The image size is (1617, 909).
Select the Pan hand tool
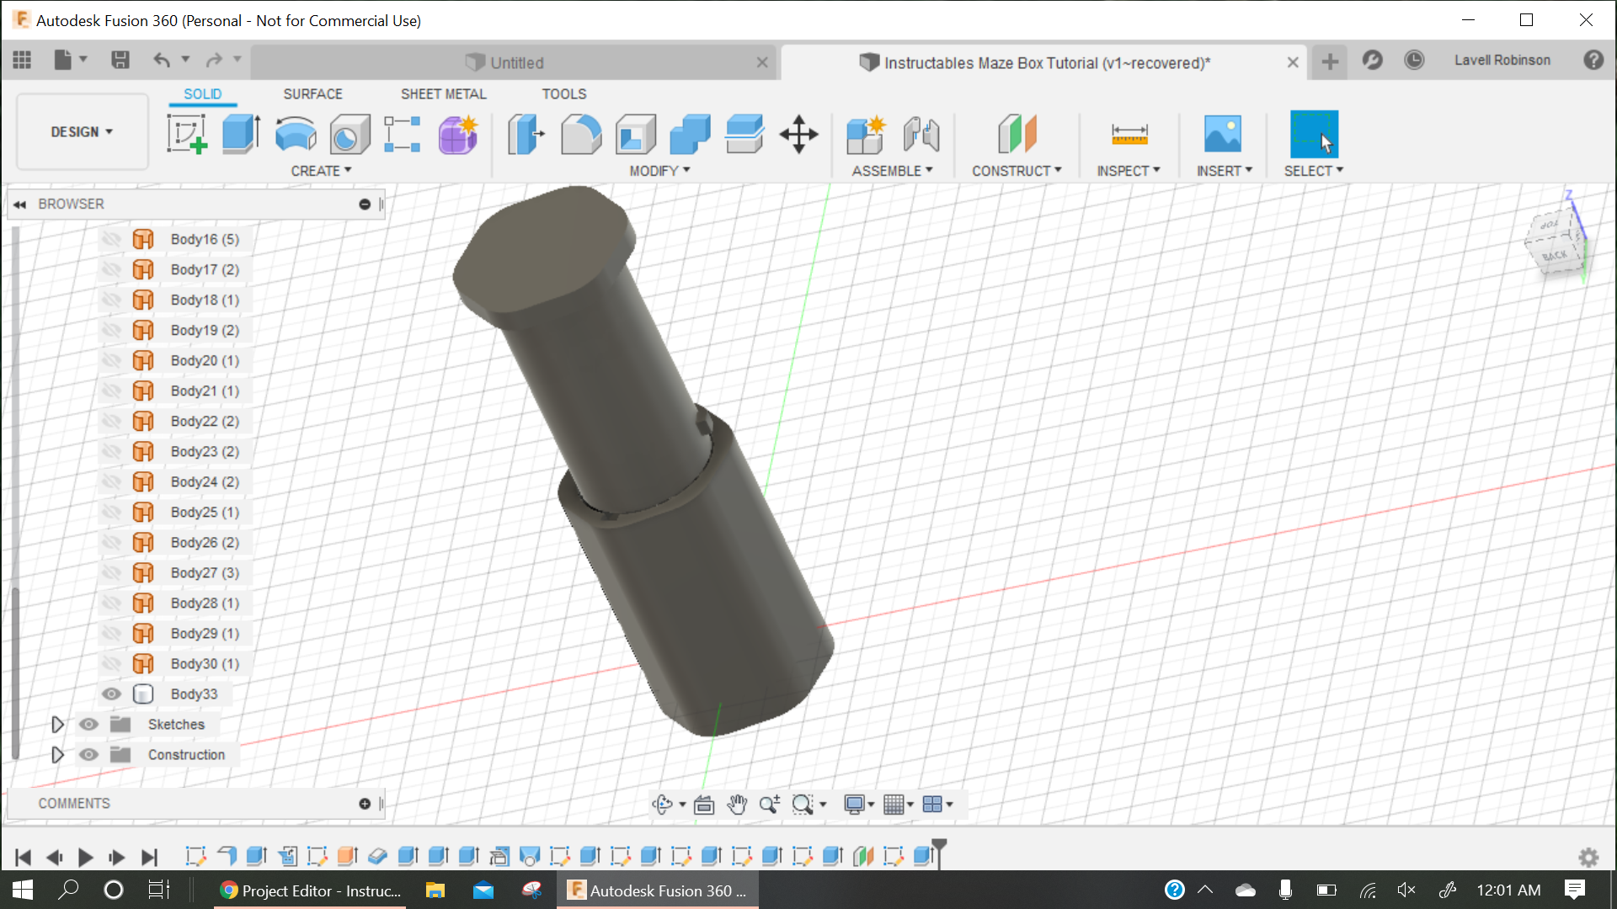pos(737,805)
